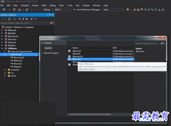The height and width of the screenshot is (126, 171).
Task: Collapse the VRDemo project node
Action: pyautogui.click(x=2, y=48)
